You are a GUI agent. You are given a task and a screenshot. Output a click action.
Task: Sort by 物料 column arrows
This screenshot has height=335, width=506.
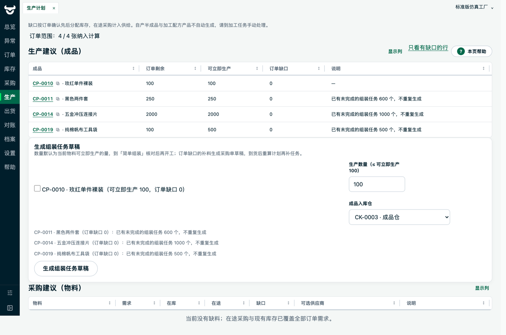(109, 303)
